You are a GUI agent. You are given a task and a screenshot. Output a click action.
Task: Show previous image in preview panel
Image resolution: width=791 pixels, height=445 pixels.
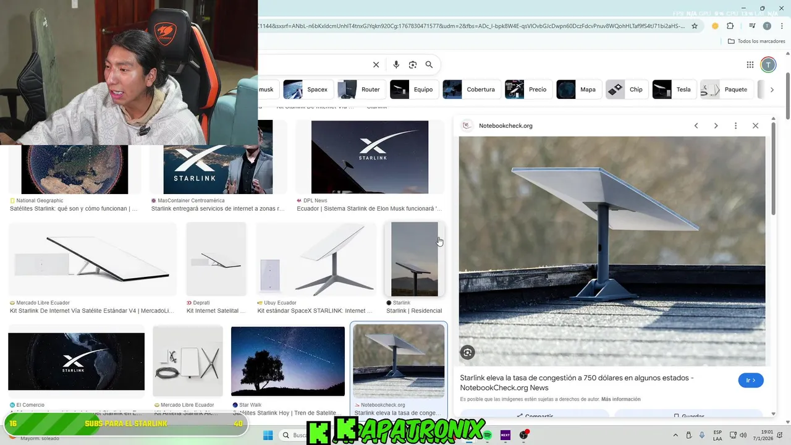click(x=696, y=125)
